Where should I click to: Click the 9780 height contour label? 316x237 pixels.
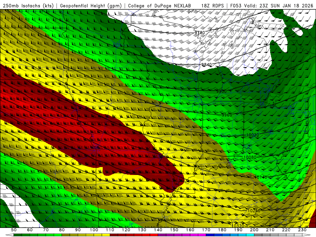(200, 33)
